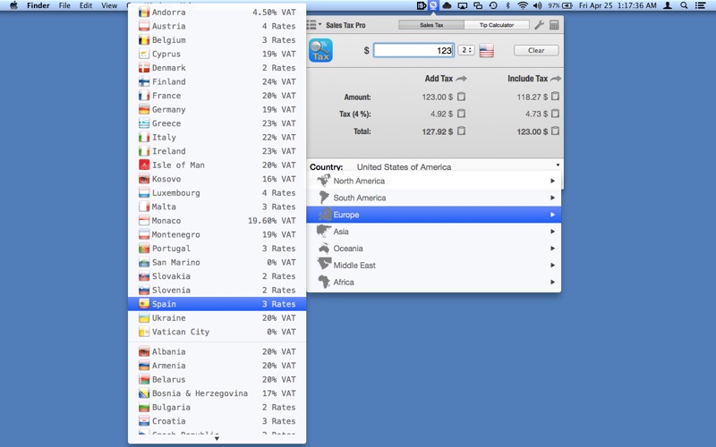Viewport: 716px width, 447px height.
Task: Select Vatican City 0% VAT
Action: 217,332
